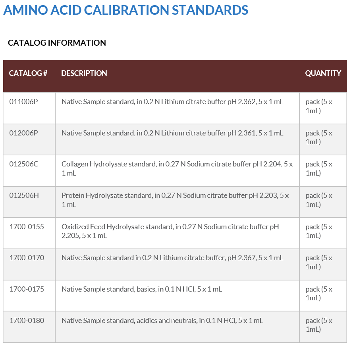Select catalog number 1700-0175
This screenshot has height=346, width=351.
tap(27, 289)
